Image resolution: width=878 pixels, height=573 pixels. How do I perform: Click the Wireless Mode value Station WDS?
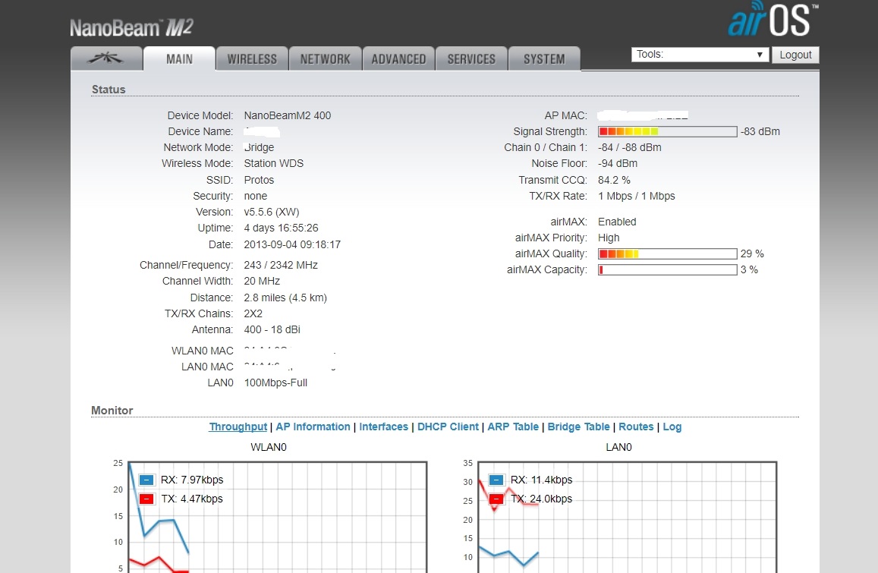point(273,164)
